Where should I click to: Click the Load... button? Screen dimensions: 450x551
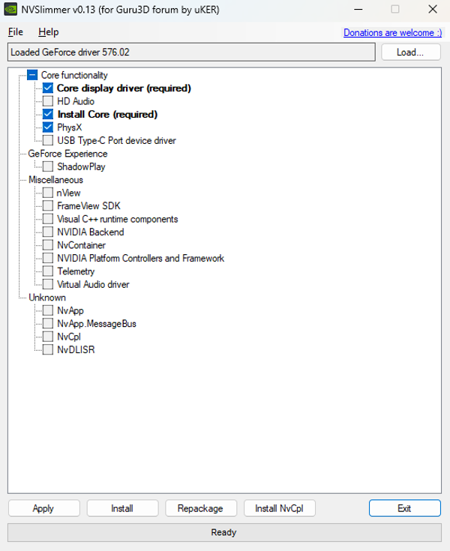coord(411,52)
